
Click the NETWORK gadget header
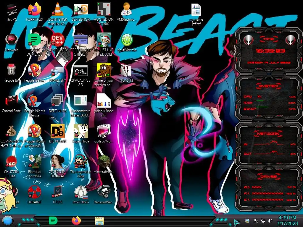(x=268, y=134)
